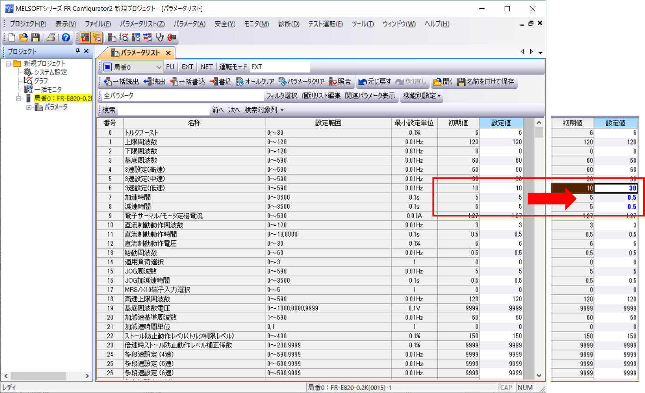Click 一括書込 batch write button
The width and height of the screenshot is (645, 393).
click(187, 81)
